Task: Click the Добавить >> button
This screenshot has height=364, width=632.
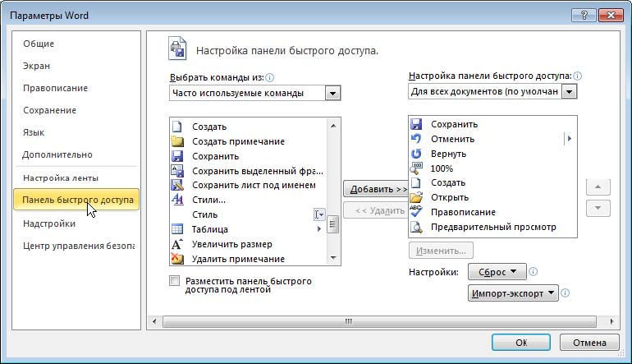Action: point(376,189)
